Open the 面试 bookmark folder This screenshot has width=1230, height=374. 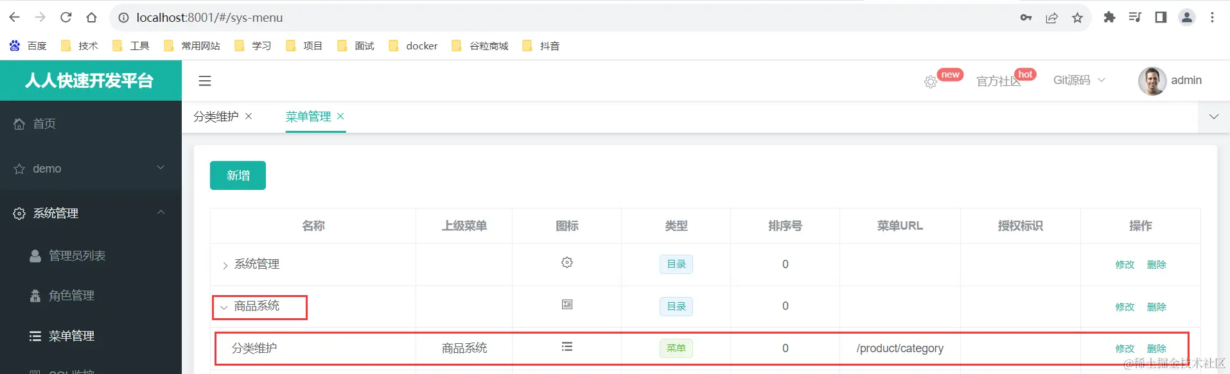tap(355, 46)
